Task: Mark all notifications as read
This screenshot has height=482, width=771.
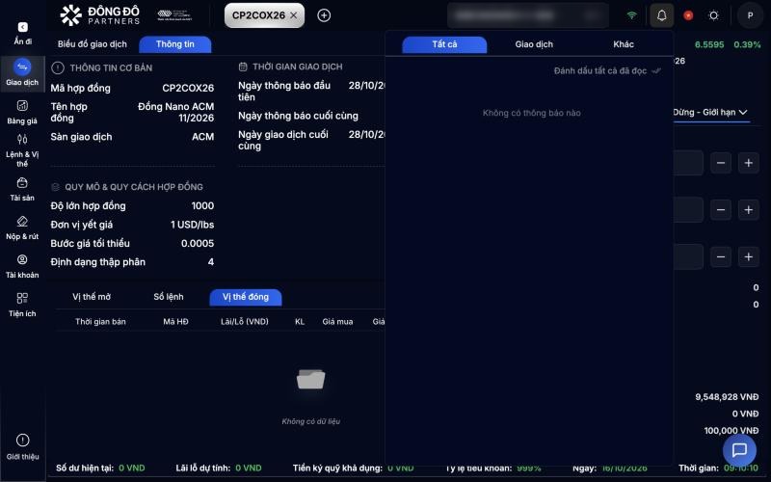Action: [607, 70]
